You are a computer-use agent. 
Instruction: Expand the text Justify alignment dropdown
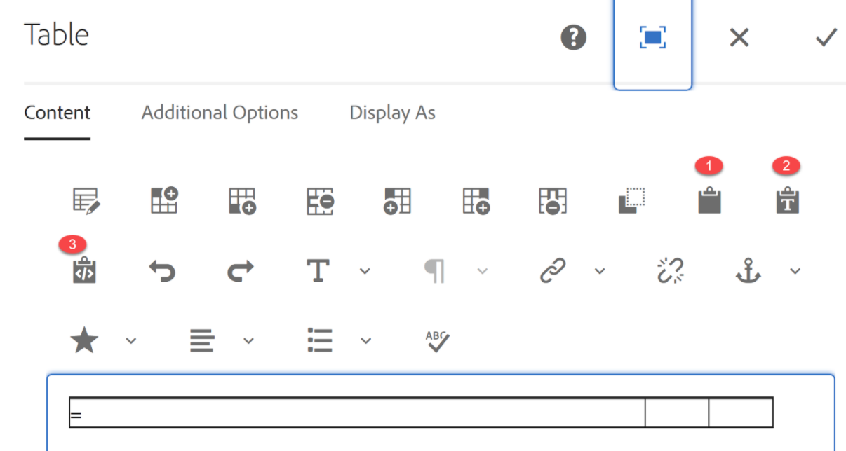click(248, 341)
